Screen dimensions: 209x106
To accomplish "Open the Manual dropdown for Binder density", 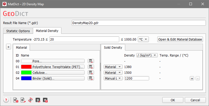I will (113, 78).
